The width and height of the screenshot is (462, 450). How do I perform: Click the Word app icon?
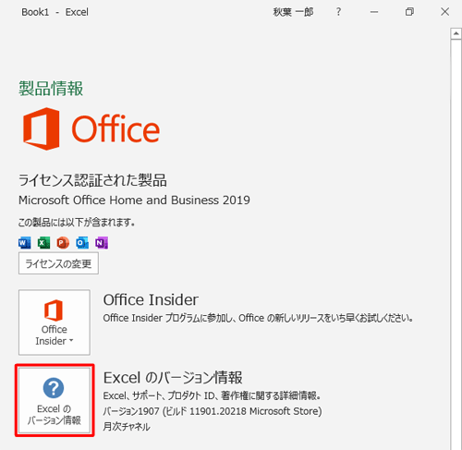(x=24, y=243)
